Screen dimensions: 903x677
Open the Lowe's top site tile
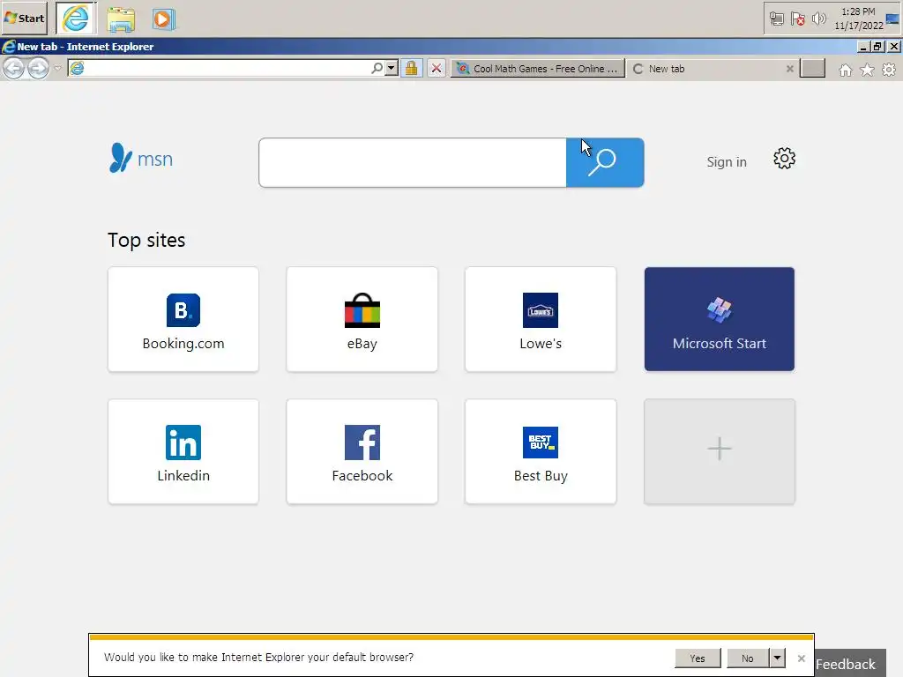[x=541, y=319]
